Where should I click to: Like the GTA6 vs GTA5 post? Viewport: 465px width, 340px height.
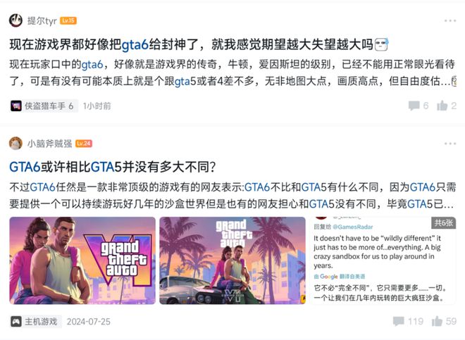click(437, 321)
